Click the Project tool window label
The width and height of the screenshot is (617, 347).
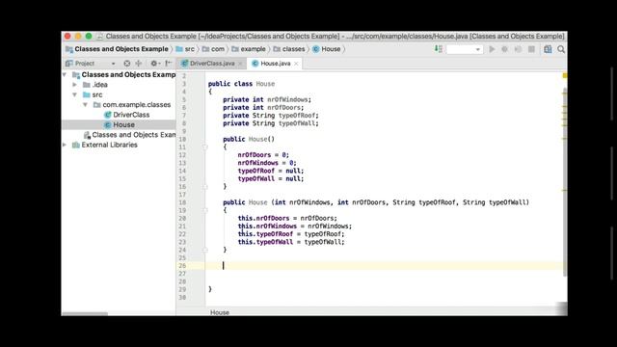[x=85, y=64]
